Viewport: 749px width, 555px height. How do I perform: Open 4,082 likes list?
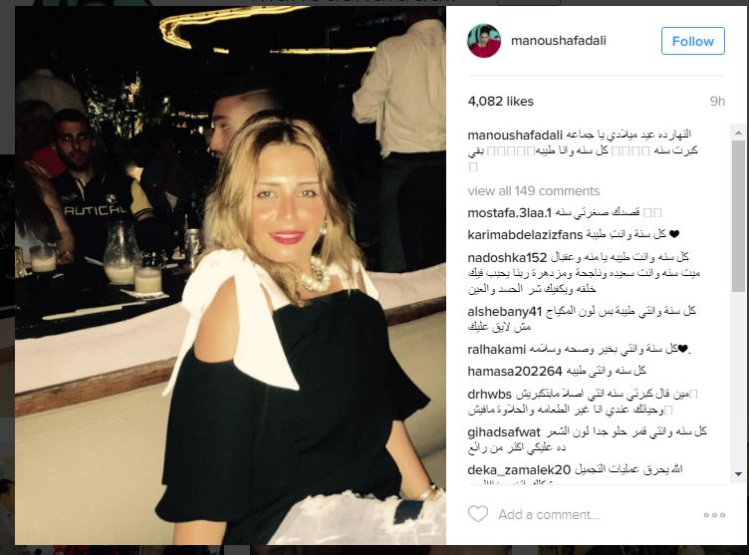click(x=501, y=101)
